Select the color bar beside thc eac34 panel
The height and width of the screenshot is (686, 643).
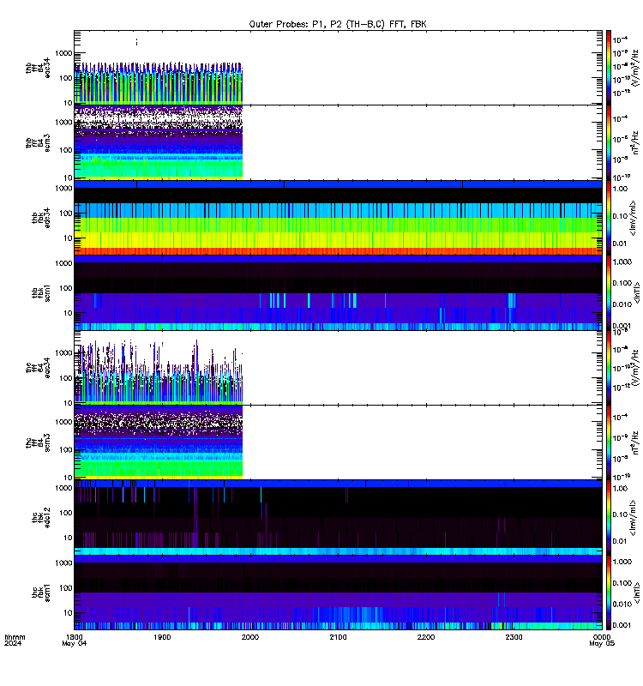609,368
